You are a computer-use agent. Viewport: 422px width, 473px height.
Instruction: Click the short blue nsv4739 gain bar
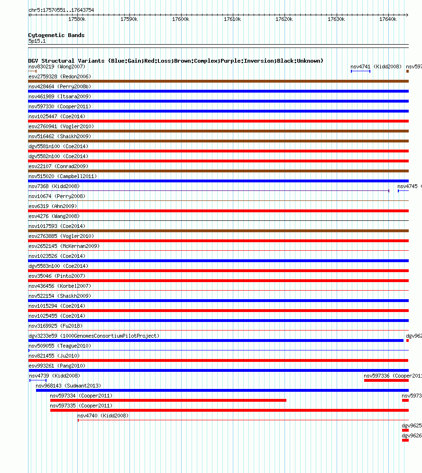38,380
